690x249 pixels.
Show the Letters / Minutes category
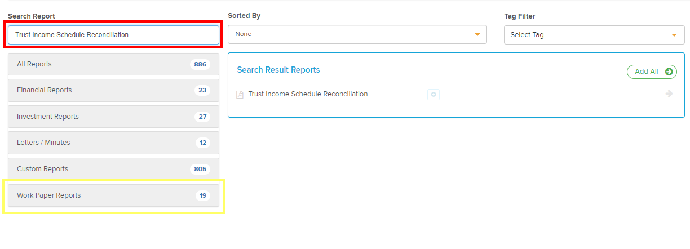(x=113, y=143)
